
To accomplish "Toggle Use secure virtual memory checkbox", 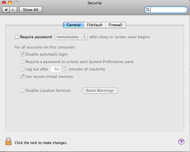I will (22, 76).
